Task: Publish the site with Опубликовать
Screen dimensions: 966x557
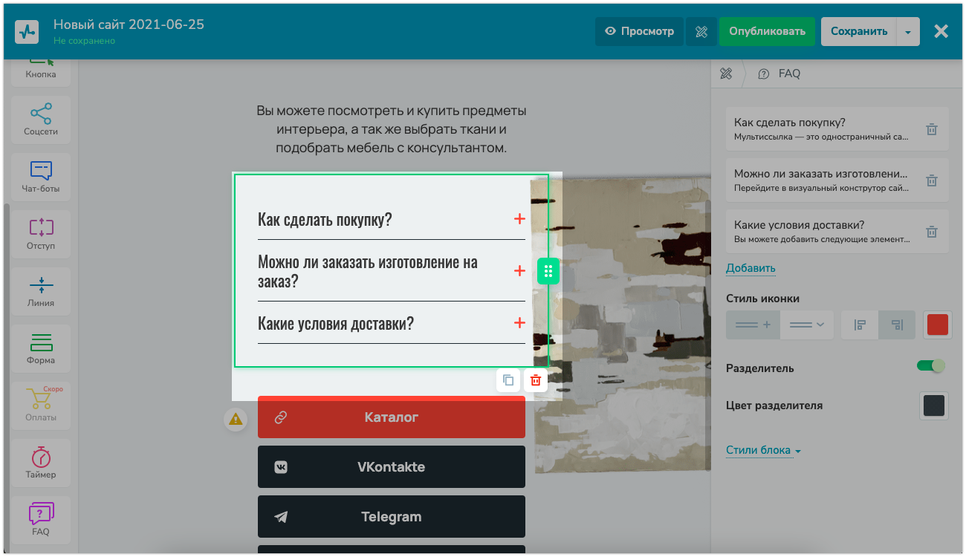Action: (x=768, y=31)
